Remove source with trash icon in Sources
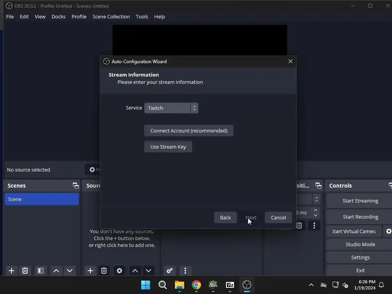Viewport: 392px width, 294px height. click(x=104, y=271)
